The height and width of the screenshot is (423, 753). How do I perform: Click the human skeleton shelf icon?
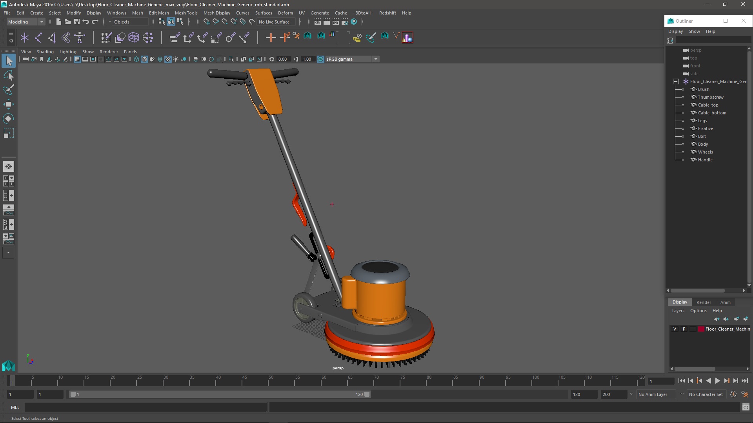80,38
